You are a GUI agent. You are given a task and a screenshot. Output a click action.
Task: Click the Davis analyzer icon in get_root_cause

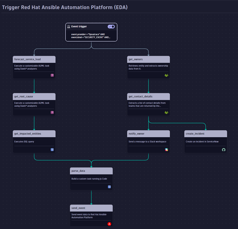(x=52, y=112)
